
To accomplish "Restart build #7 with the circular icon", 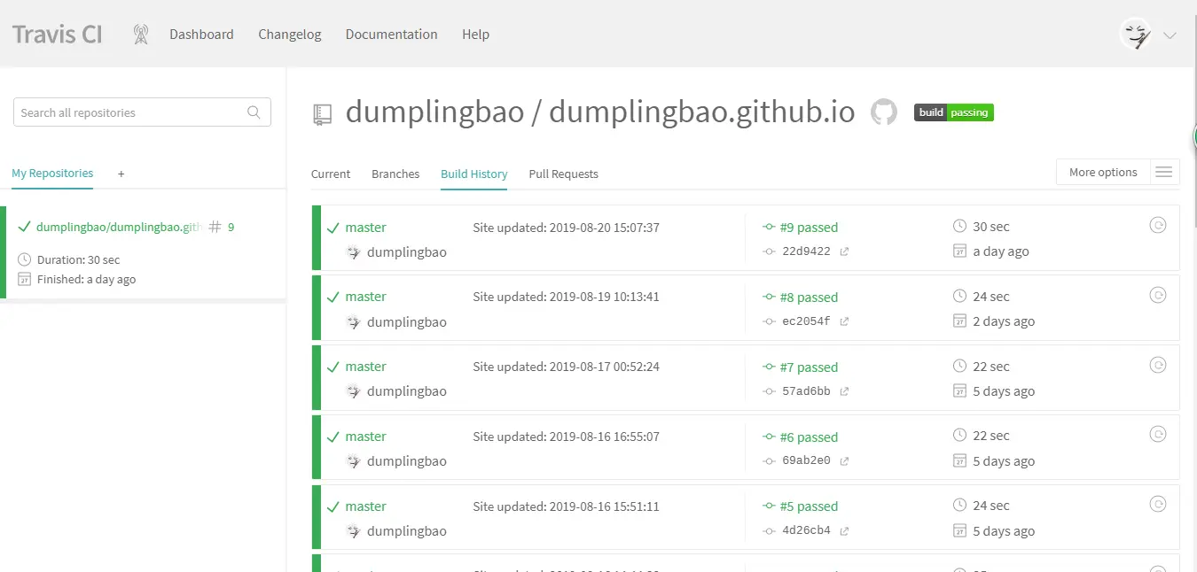I will pyautogui.click(x=1157, y=365).
